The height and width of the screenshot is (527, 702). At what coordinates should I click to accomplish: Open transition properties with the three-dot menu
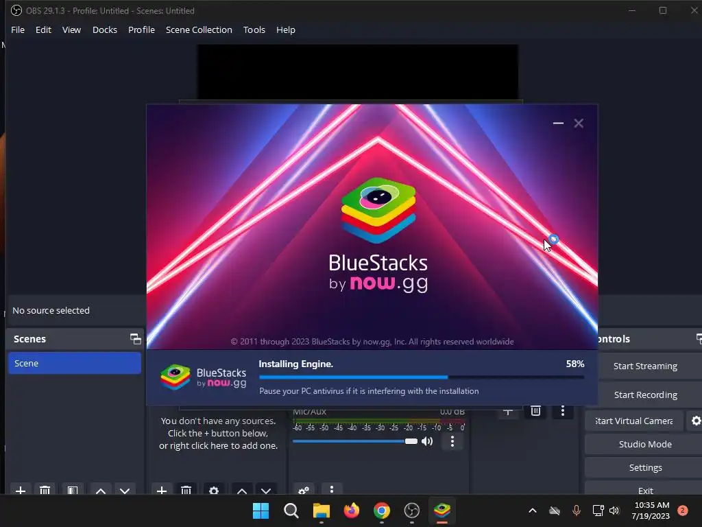pos(563,411)
